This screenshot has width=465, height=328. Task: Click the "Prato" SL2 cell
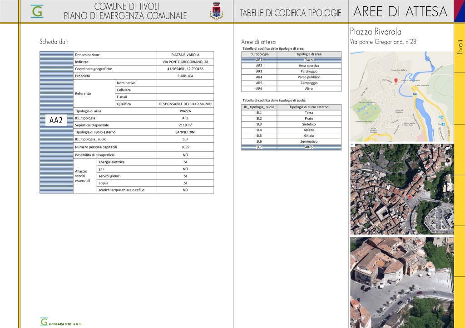click(309, 119)
